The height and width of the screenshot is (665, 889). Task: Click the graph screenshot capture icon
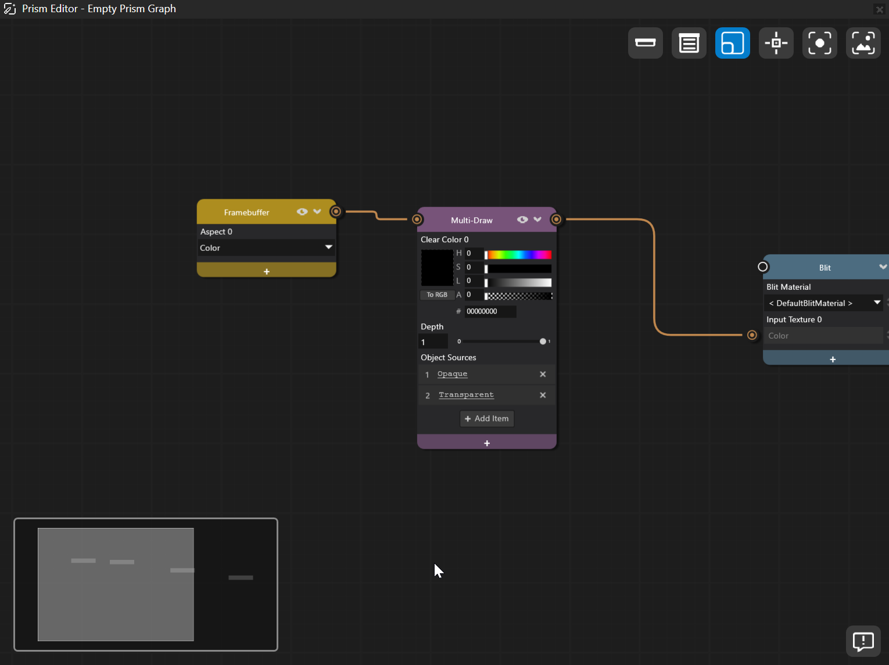[863, 43]
